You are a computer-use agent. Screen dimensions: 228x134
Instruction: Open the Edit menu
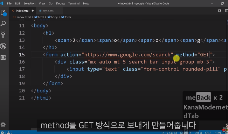coord(18,4)
